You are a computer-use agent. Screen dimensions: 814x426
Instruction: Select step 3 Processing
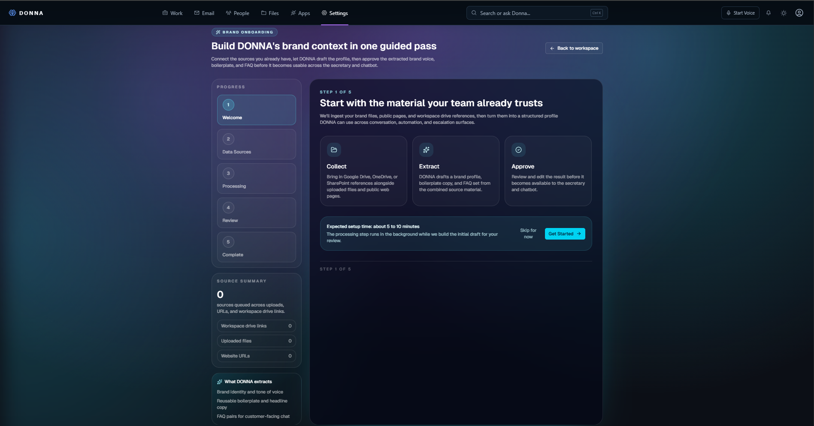tap(256, 178)
